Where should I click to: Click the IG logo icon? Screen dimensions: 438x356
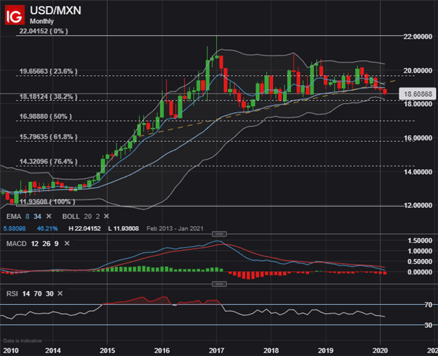(x=15, y=15)
